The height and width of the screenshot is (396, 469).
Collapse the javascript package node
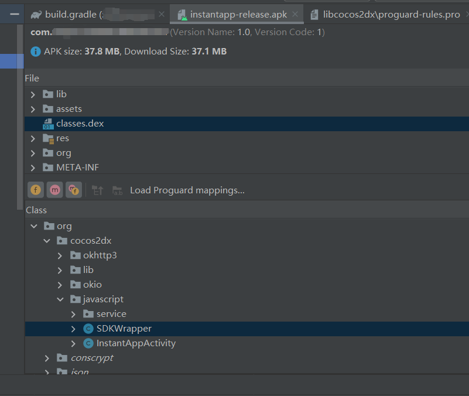pyautogui.click(x=60, y=299)
